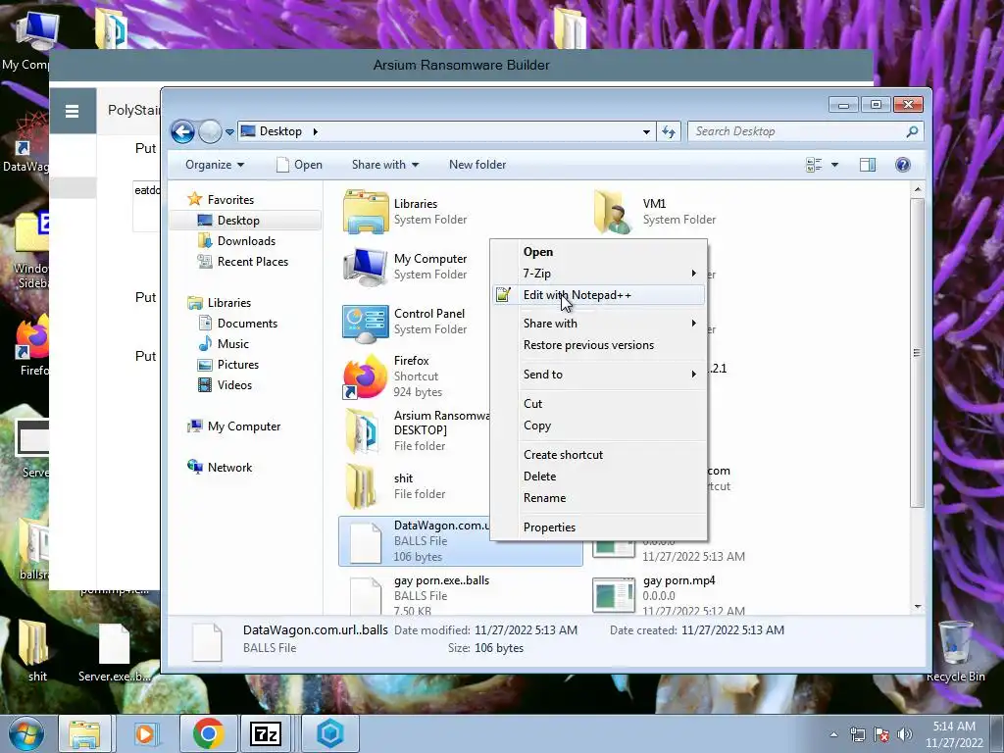The image size is (1004, 753).
Task: Open Properties from the context menu
Action: click(600, 527)
